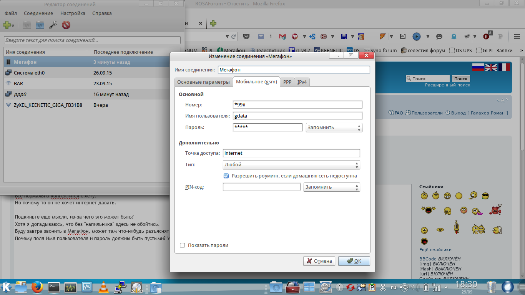Switch to the 'IPv4' tab
525x295 pixels.
point(302,82)
